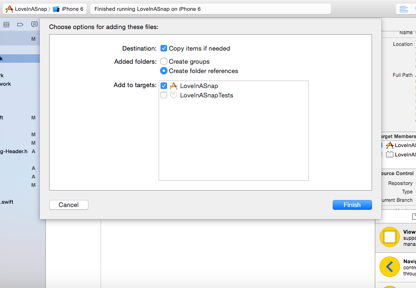Click the Cancel button
This screenshot has width=416, height=288.
(69, 205)
